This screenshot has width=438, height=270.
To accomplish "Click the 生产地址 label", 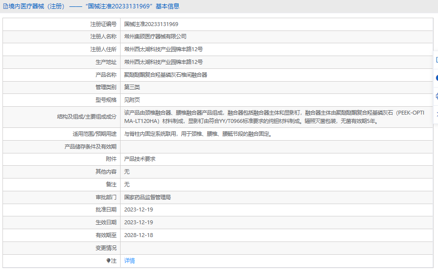I will [x=106, y=62].
